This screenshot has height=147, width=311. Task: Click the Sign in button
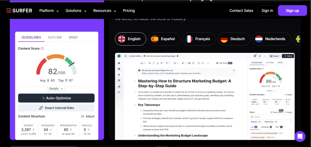click(x=267, y=11)
